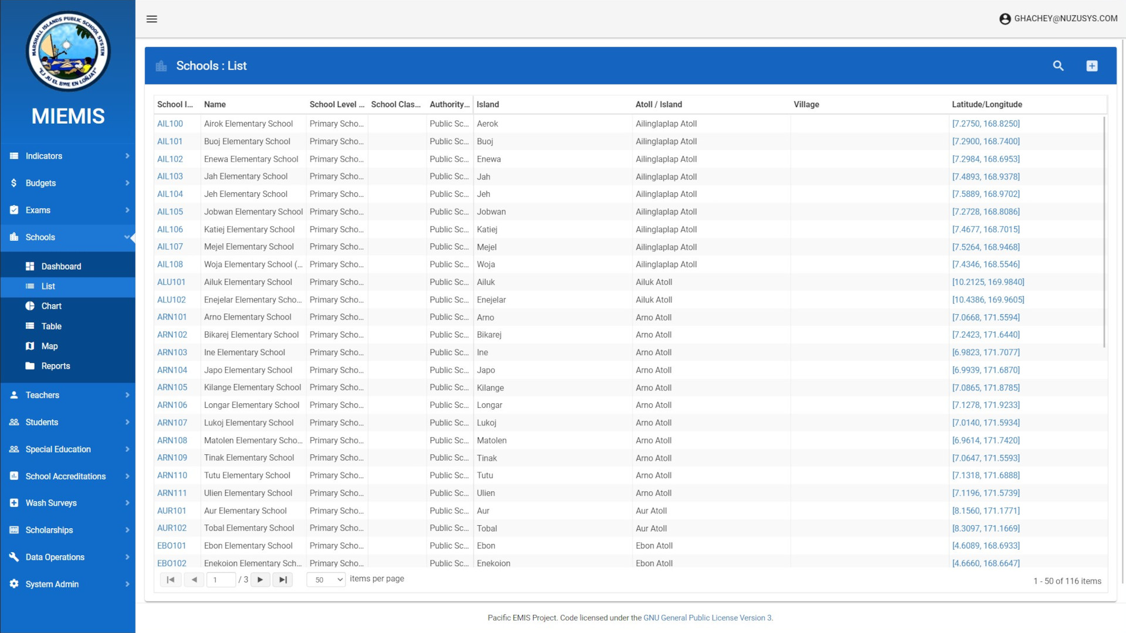Screen dimensions: 1126x633
Task: Click the School Accreditations icon
Action: [14, 476]
